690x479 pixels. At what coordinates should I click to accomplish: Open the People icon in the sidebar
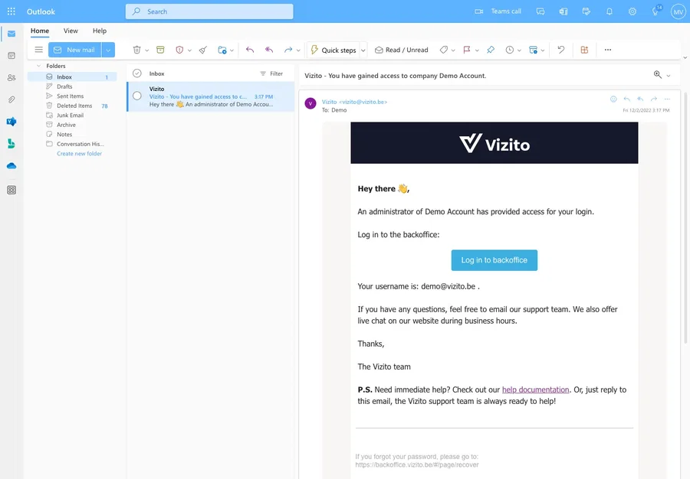point(11,77)
